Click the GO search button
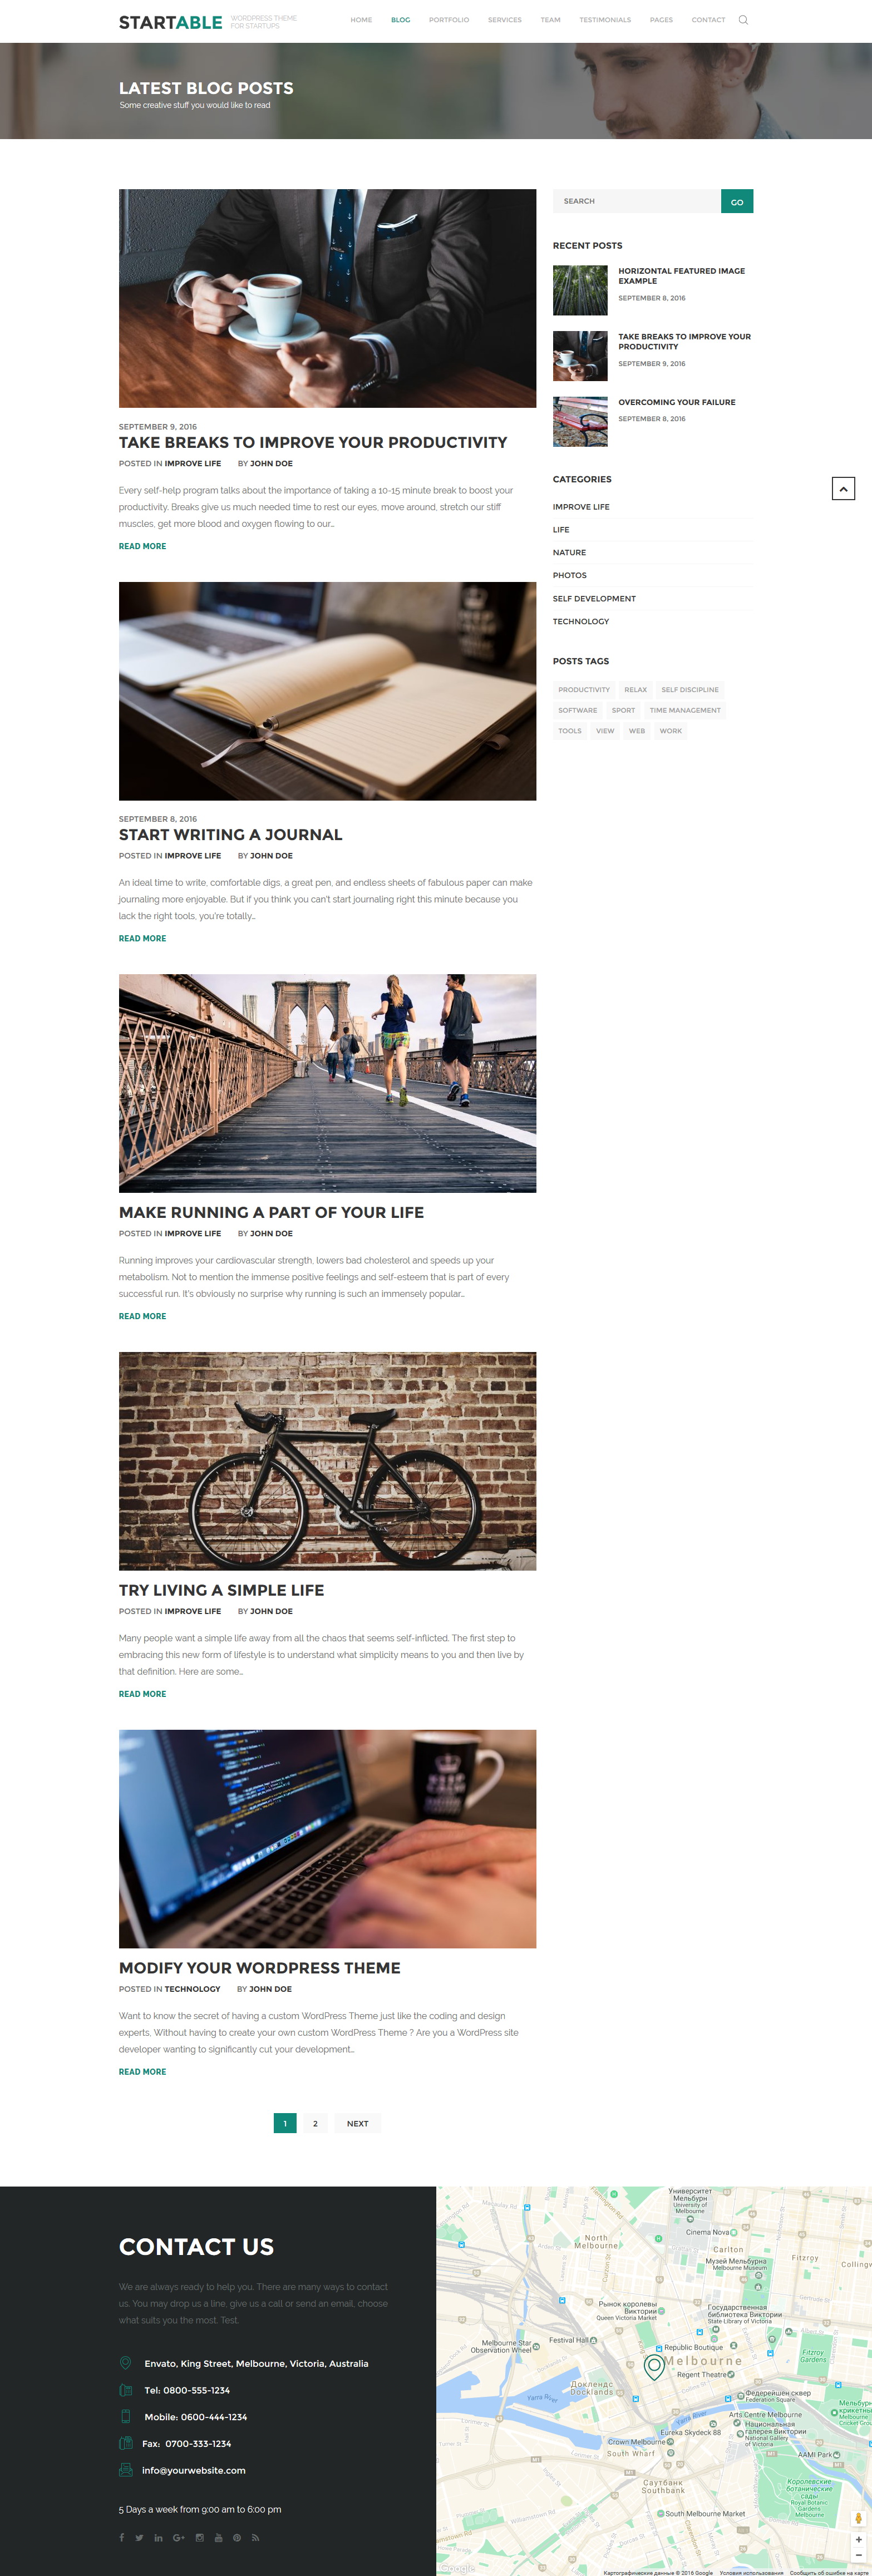 pos(737,201)
